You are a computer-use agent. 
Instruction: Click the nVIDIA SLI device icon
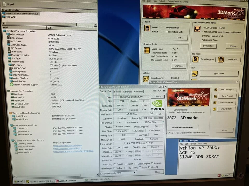click(4, 17)
